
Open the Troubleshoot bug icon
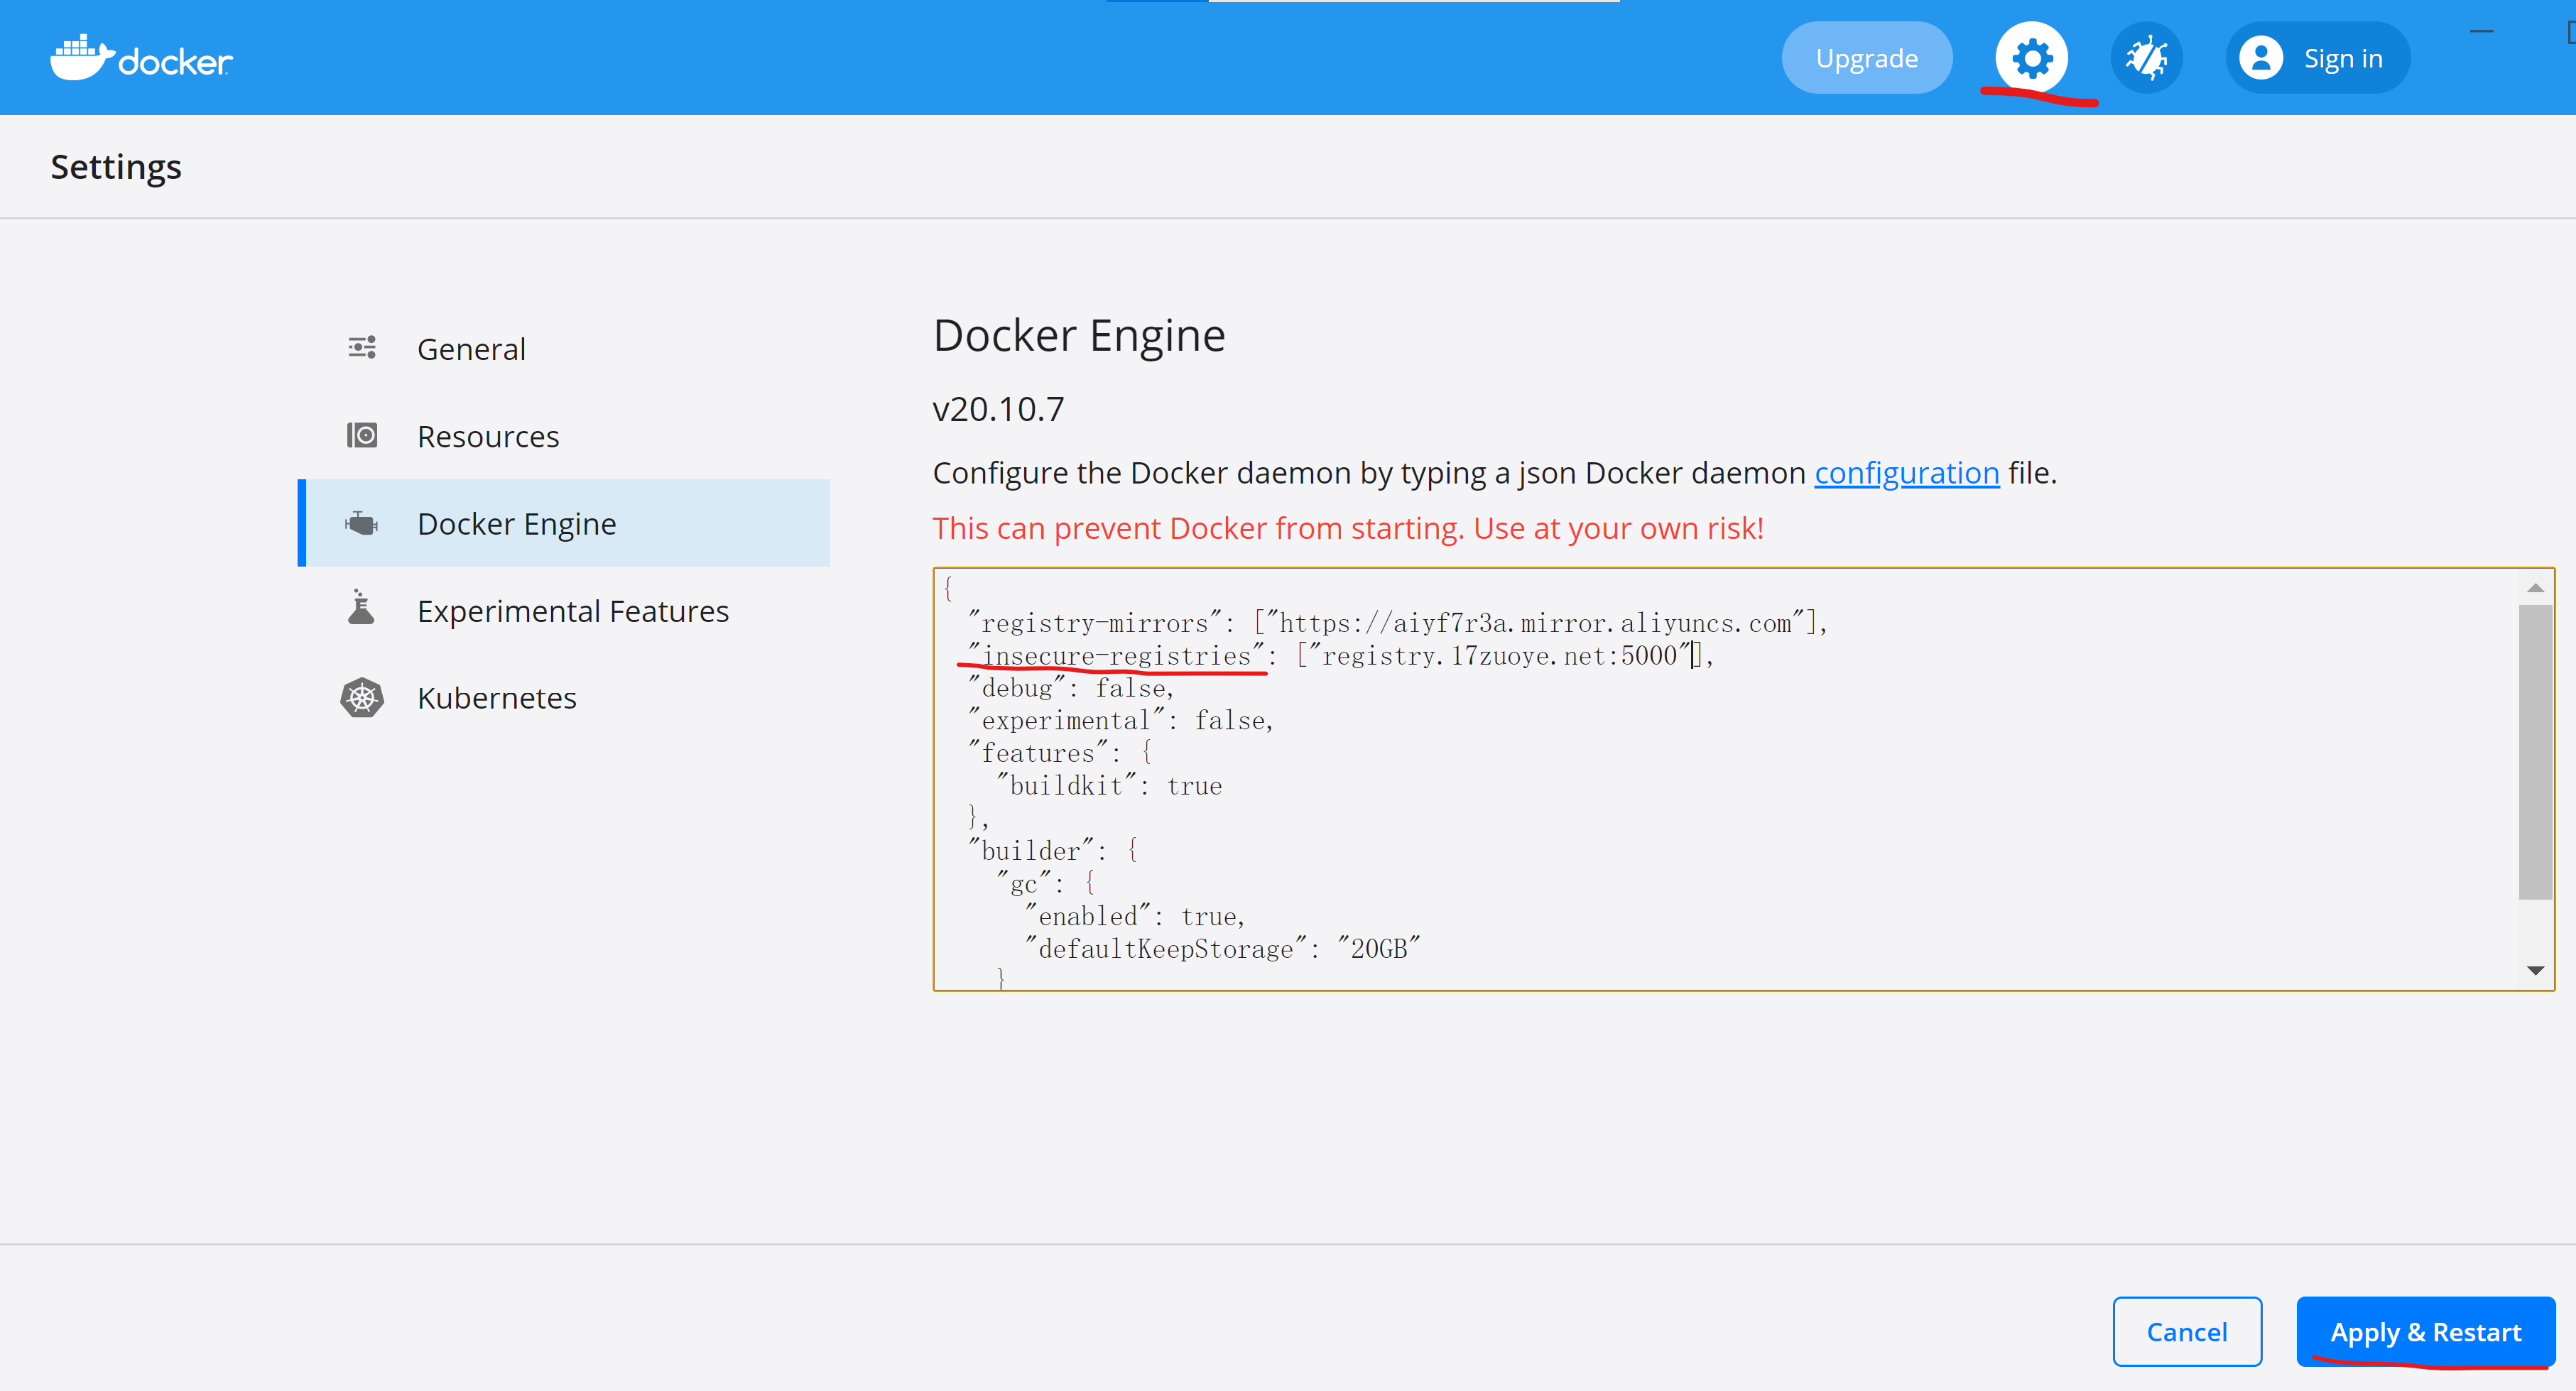point(2146,58)
